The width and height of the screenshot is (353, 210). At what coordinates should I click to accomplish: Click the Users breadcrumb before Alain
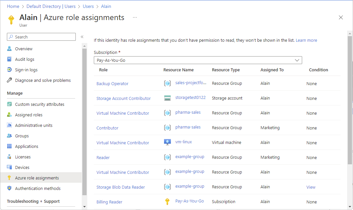88,6
